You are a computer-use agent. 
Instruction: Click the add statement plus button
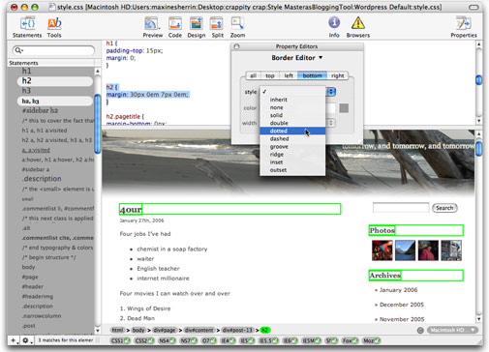(14, 340)
